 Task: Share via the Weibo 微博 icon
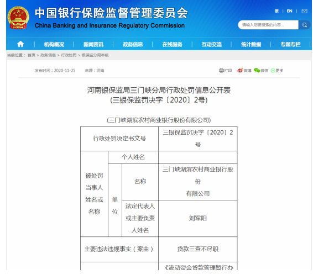point(240,70)
